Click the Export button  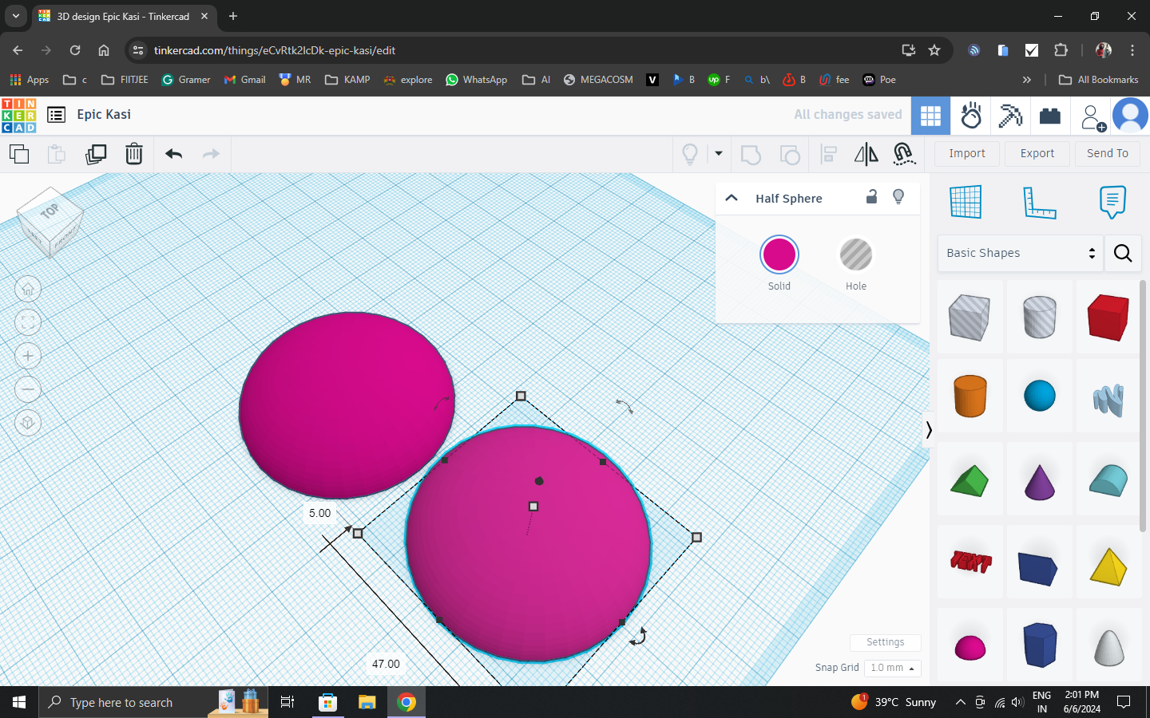[x=1037, y=153]
